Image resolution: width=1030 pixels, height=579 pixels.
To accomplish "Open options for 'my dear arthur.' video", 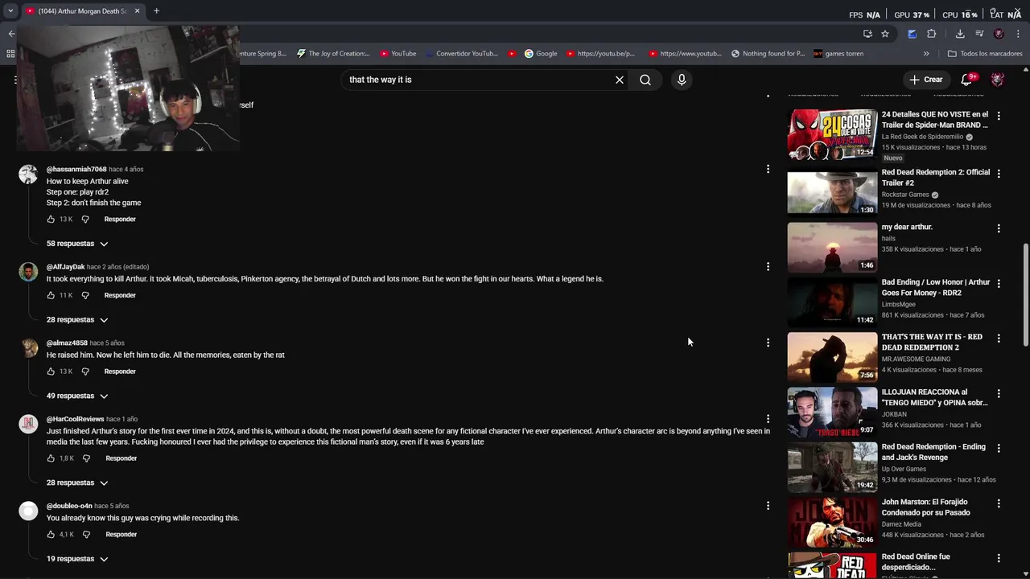I will [999, 228].
